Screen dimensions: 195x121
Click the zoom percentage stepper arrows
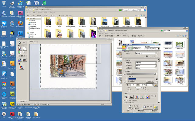coord(144,87)
